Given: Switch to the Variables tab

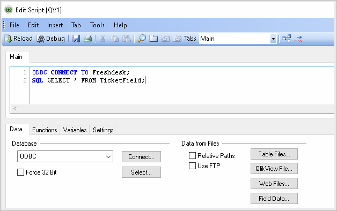Looking at the screenshot, I should coord(75,130).
